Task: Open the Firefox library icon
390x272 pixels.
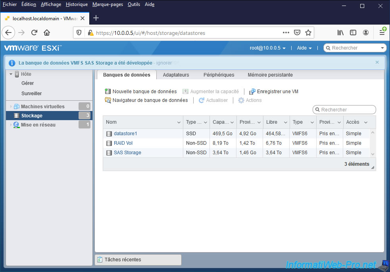Action: [340, 33]
